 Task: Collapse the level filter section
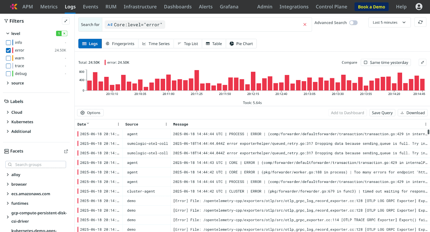tap(8, 34)
